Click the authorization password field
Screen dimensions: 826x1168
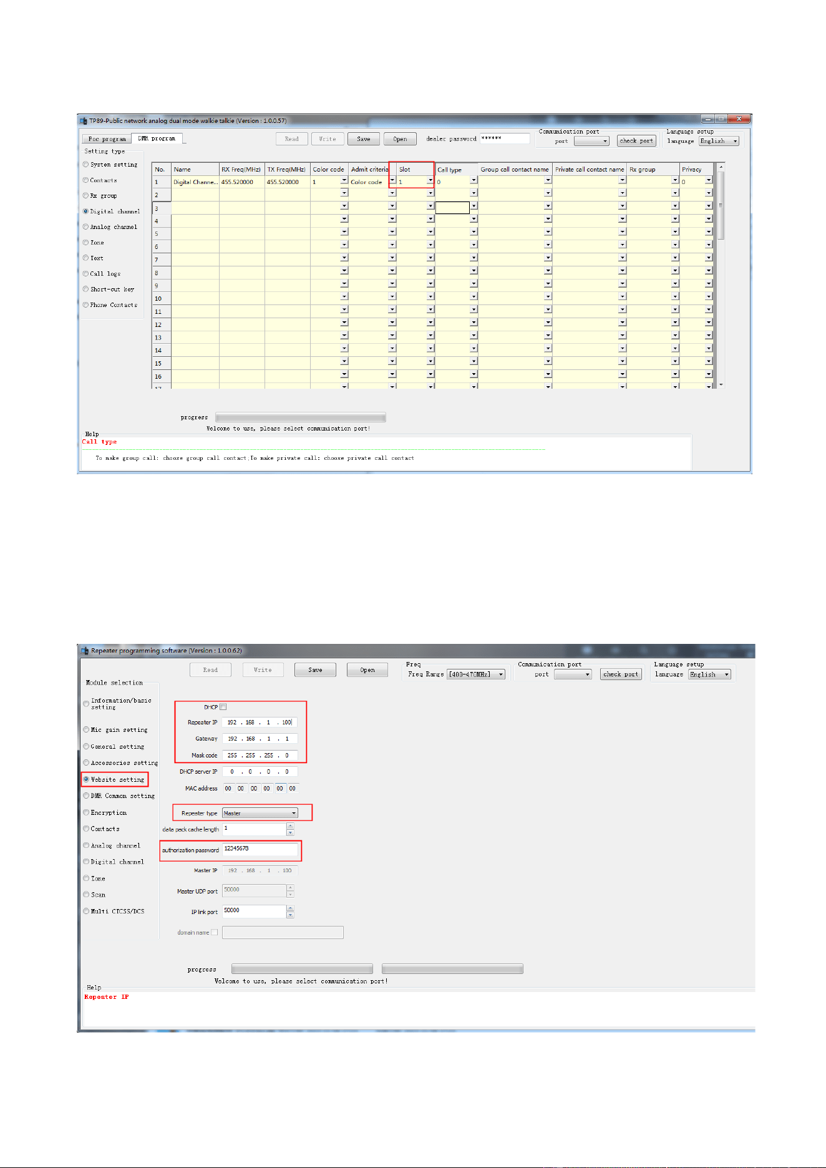point(260,849)
